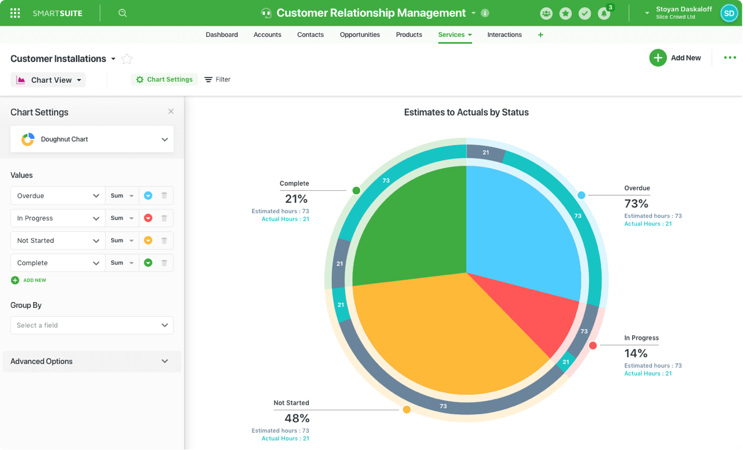Switch to the Opportunities tab

[360, 35]
